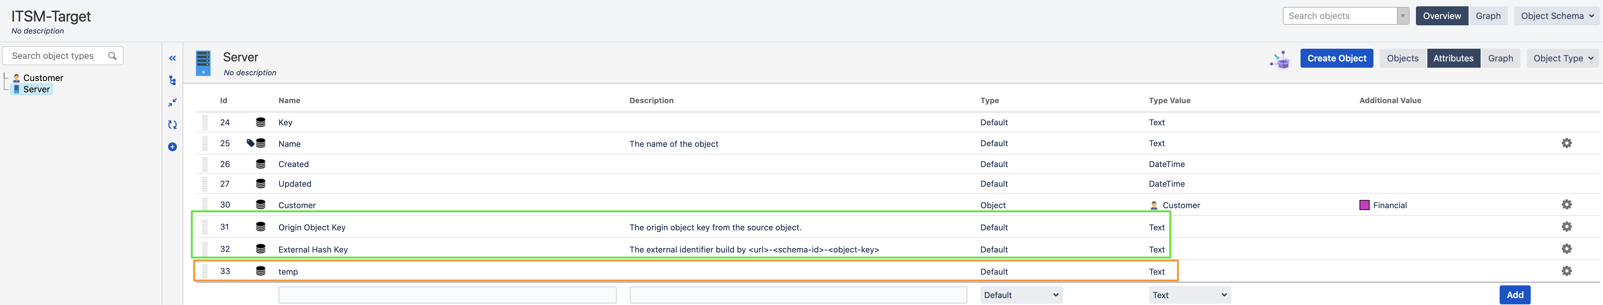The width and height of the screenshot is (1603, 305).
Task: Click the gear icon for External Hash Key
Action: [1566, 248]
